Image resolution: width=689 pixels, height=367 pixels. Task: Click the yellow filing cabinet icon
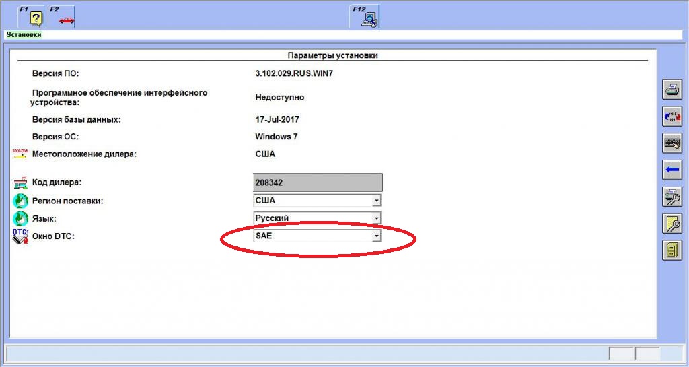click(x=672, y=250)
